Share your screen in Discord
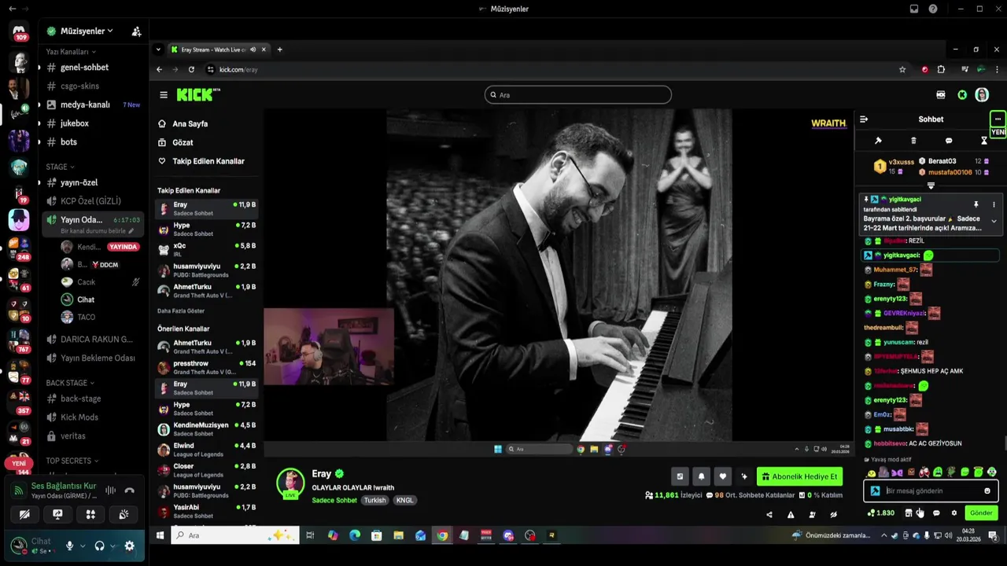1007x566 pixels. [57, 514]
